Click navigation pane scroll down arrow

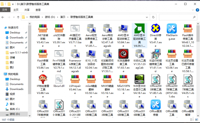point(29,116)
